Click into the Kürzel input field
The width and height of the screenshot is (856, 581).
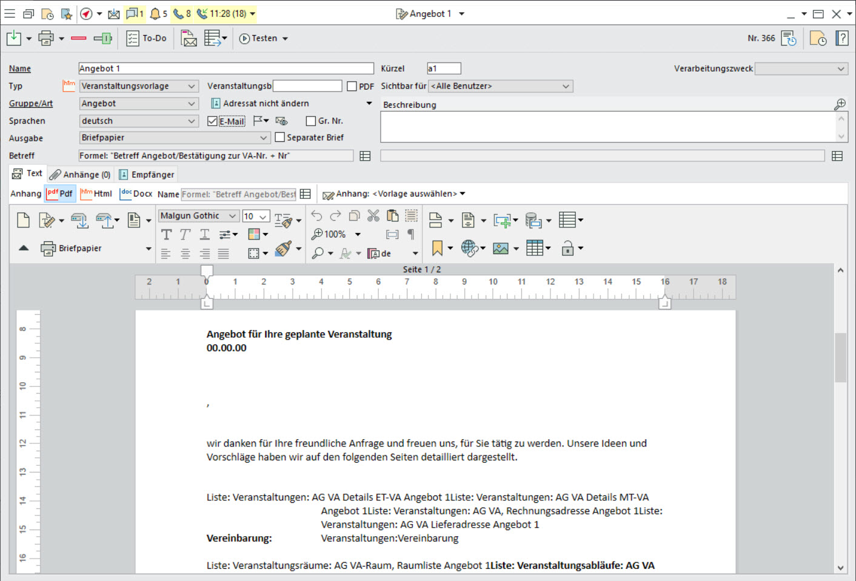pos(444,69)
